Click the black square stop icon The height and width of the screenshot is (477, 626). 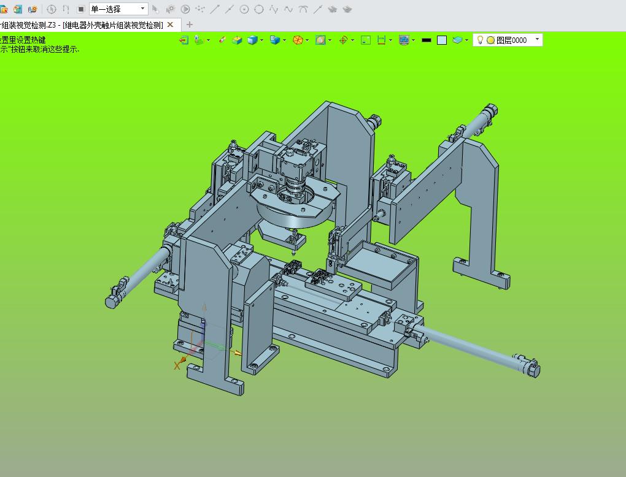[80, 9]
